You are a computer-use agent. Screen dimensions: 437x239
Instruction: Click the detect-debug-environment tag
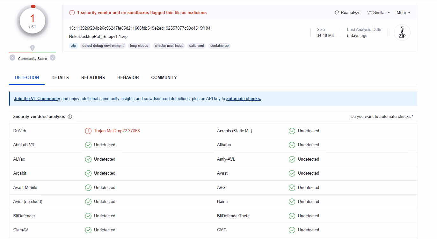[x=103, y=46]
